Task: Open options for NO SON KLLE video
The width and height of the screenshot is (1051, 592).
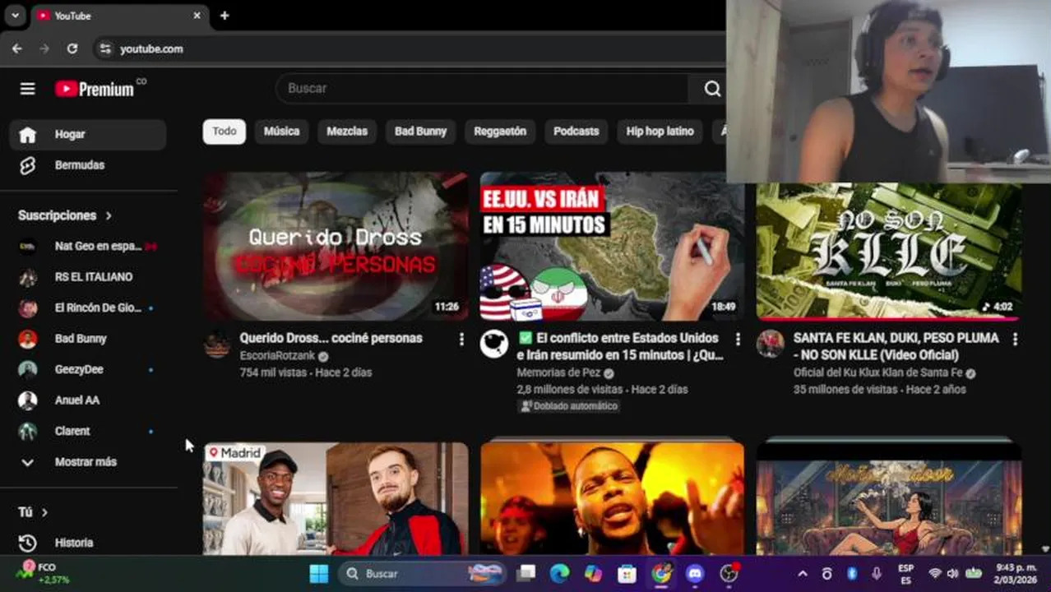Action: tap(1015, 339)
